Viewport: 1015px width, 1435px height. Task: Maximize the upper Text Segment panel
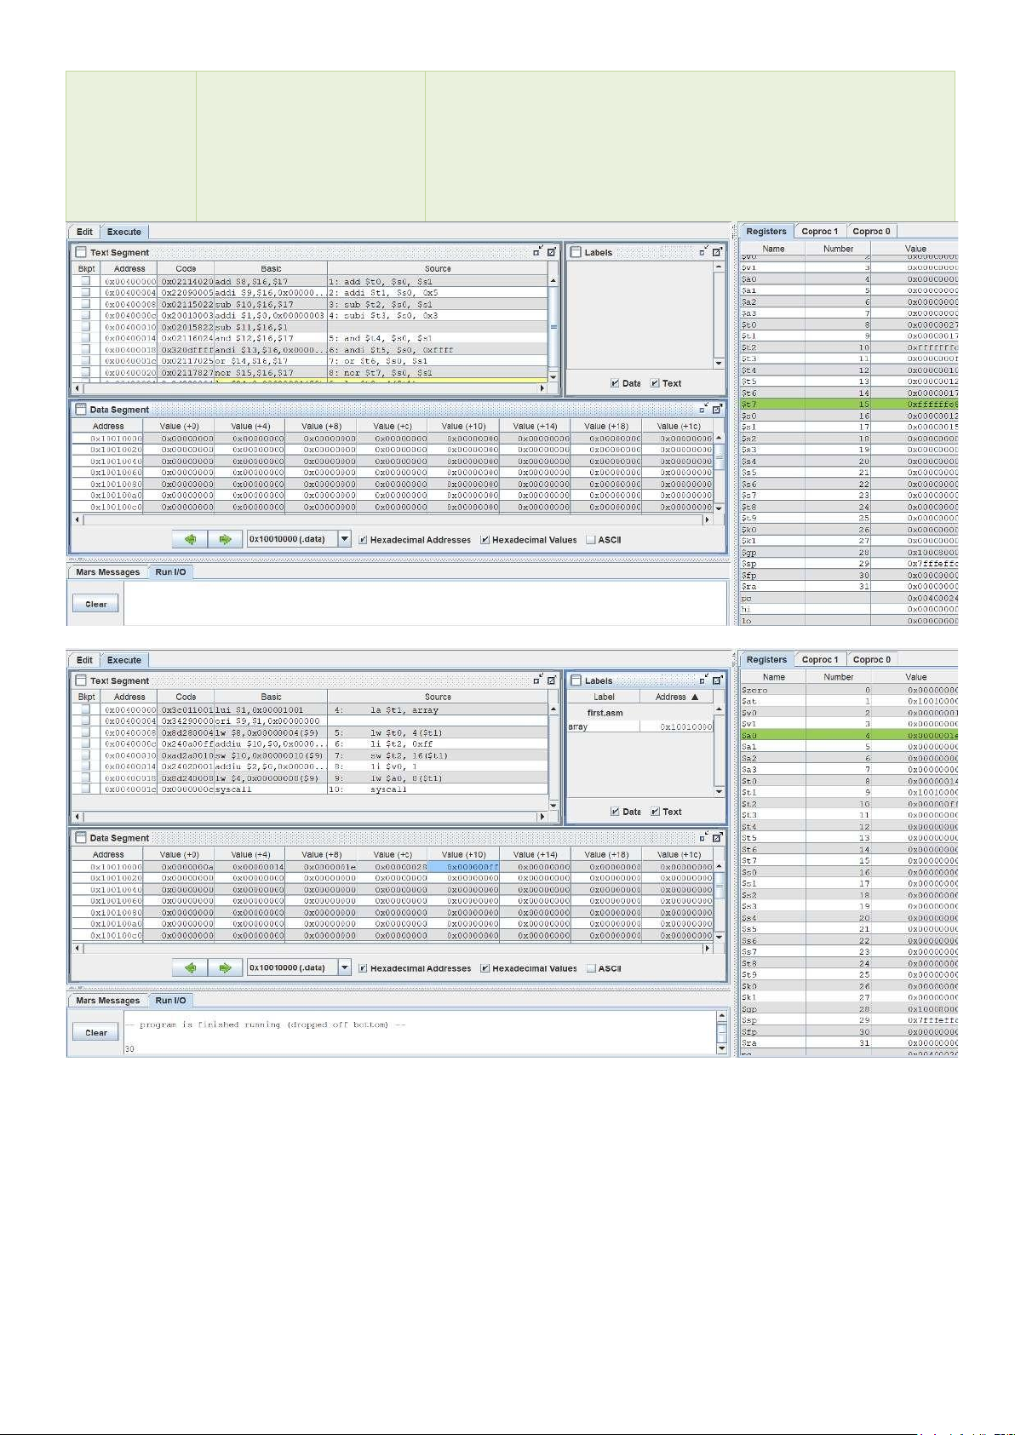[538, 252]
